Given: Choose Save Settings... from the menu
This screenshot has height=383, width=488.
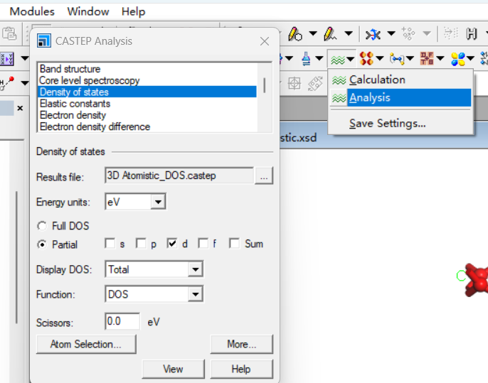Looking at the screenshot, I should [401, 124].
